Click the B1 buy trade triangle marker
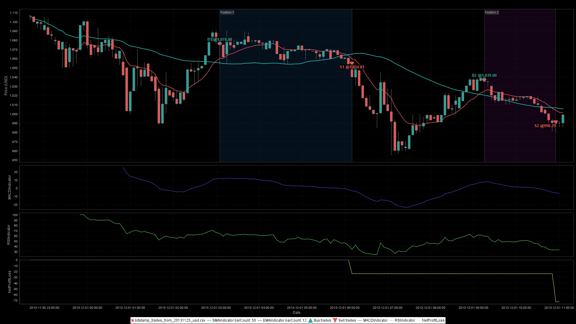 point(220,43)
